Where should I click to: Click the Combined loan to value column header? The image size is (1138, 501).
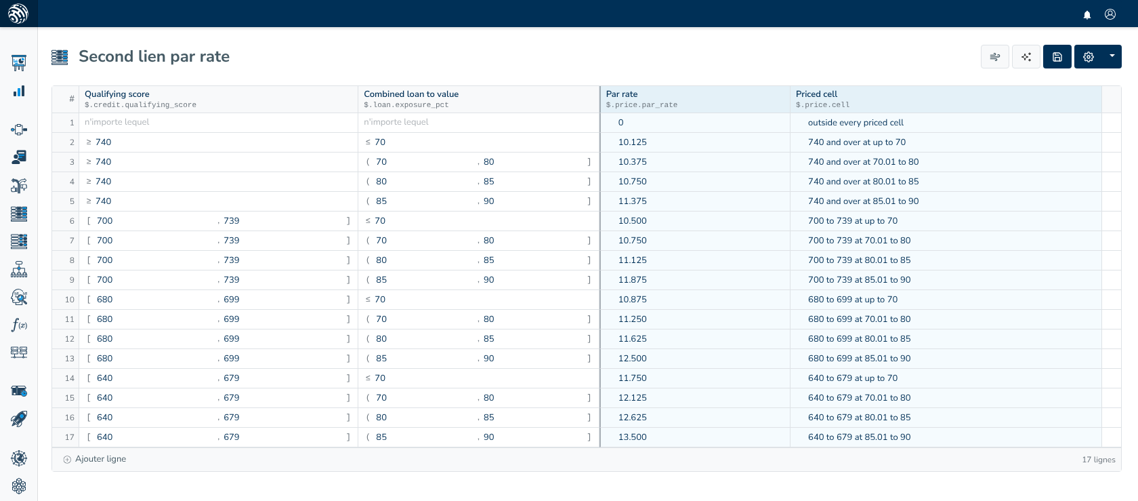click(478, 99)
